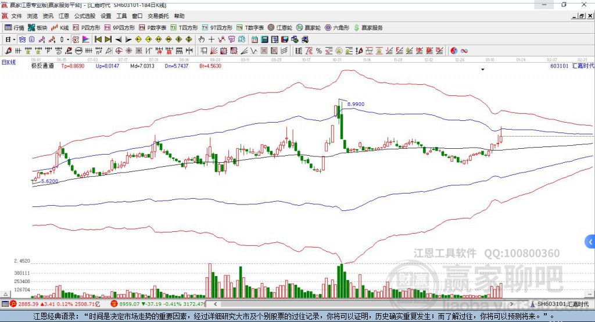The height and width of the screenshot is (322, 595).
Task: Click the black right arrow icon
Action: pyautogui.click(x=128, y=40)
